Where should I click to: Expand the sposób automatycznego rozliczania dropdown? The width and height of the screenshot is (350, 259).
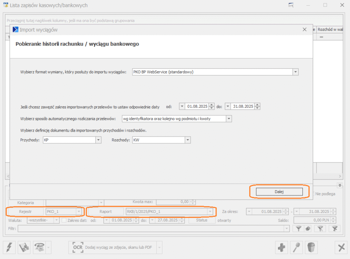[x=229, y=119]
